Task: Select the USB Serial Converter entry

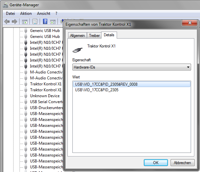Action: [46, 102]
